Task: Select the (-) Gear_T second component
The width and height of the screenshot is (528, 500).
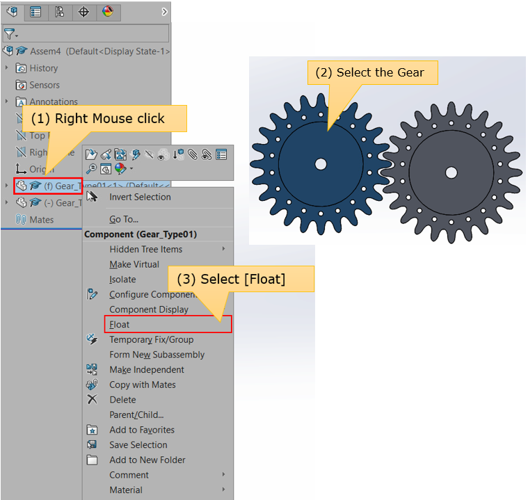Action: click(x=49, y=202)
